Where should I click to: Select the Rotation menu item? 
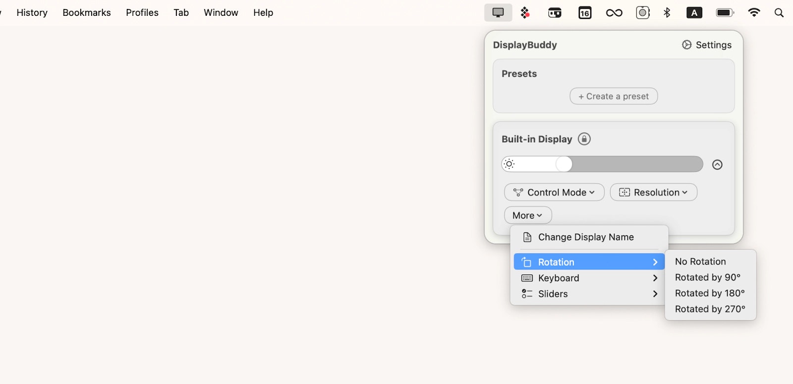pos(589,262)
